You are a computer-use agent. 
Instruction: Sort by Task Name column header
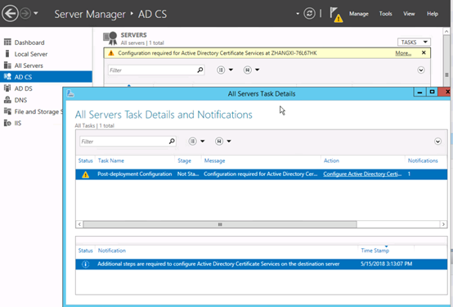111,160
